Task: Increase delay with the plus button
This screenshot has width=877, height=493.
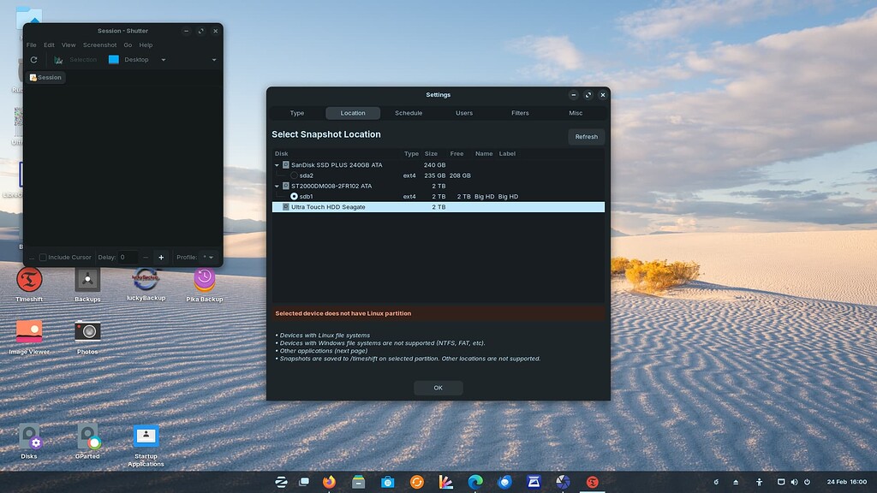Action: [x=160, y=258]
